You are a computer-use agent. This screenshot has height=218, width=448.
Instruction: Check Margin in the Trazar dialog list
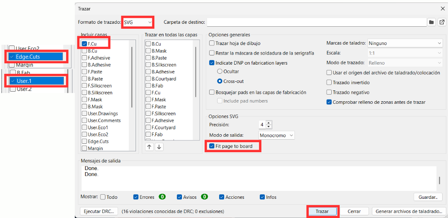84,148
